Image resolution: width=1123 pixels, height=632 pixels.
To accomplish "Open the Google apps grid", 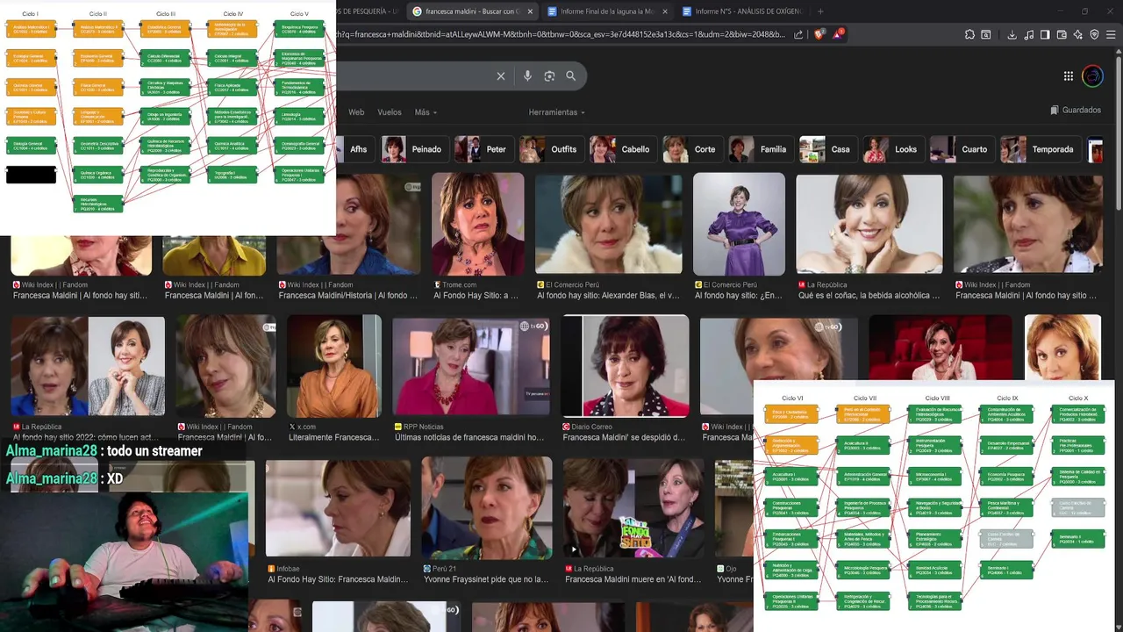I will coord(1069,76).
